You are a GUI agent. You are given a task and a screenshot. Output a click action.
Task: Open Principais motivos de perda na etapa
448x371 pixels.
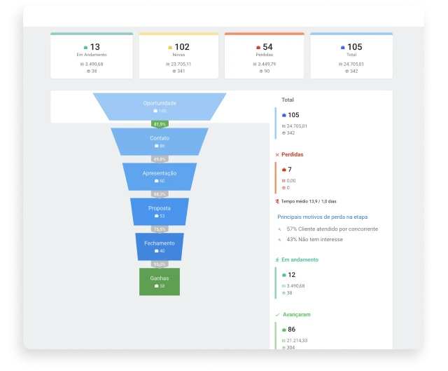pos(322,217)
